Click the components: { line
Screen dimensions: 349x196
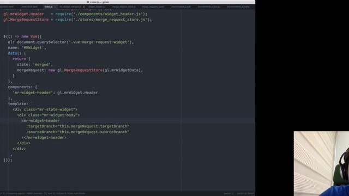tap(22, 87)
